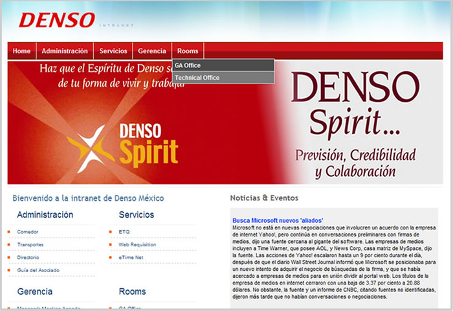Click the Previsión, Credibilidad y Colaboración slogan
The image size is (453, 311).
coord(355,163)
